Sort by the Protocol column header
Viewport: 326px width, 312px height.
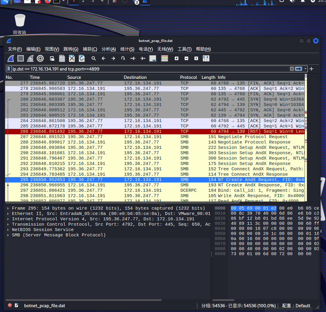coord(190,77)
